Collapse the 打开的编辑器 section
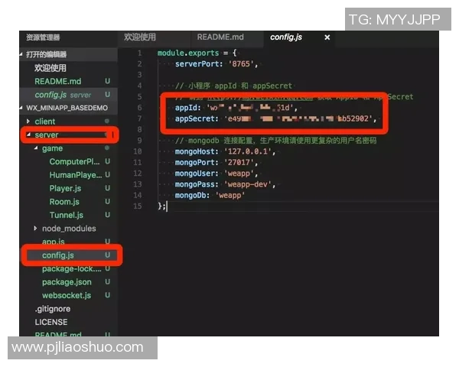 46,54
